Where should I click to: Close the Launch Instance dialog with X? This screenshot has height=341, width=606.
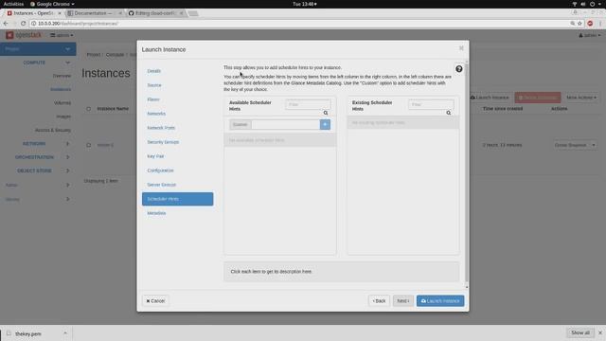tap(461, 48)
